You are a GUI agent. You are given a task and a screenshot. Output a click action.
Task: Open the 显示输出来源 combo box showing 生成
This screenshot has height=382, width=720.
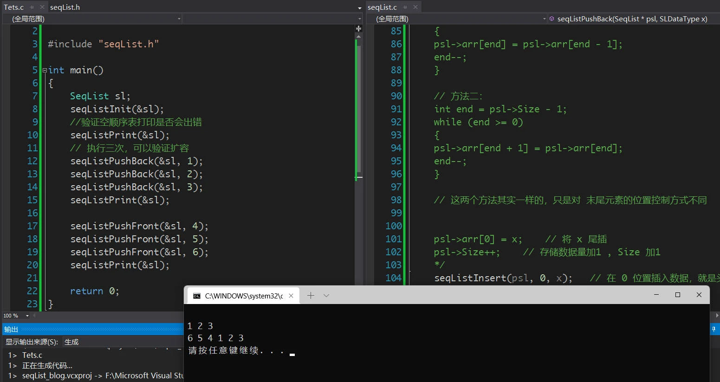click(x=123, y=342)
